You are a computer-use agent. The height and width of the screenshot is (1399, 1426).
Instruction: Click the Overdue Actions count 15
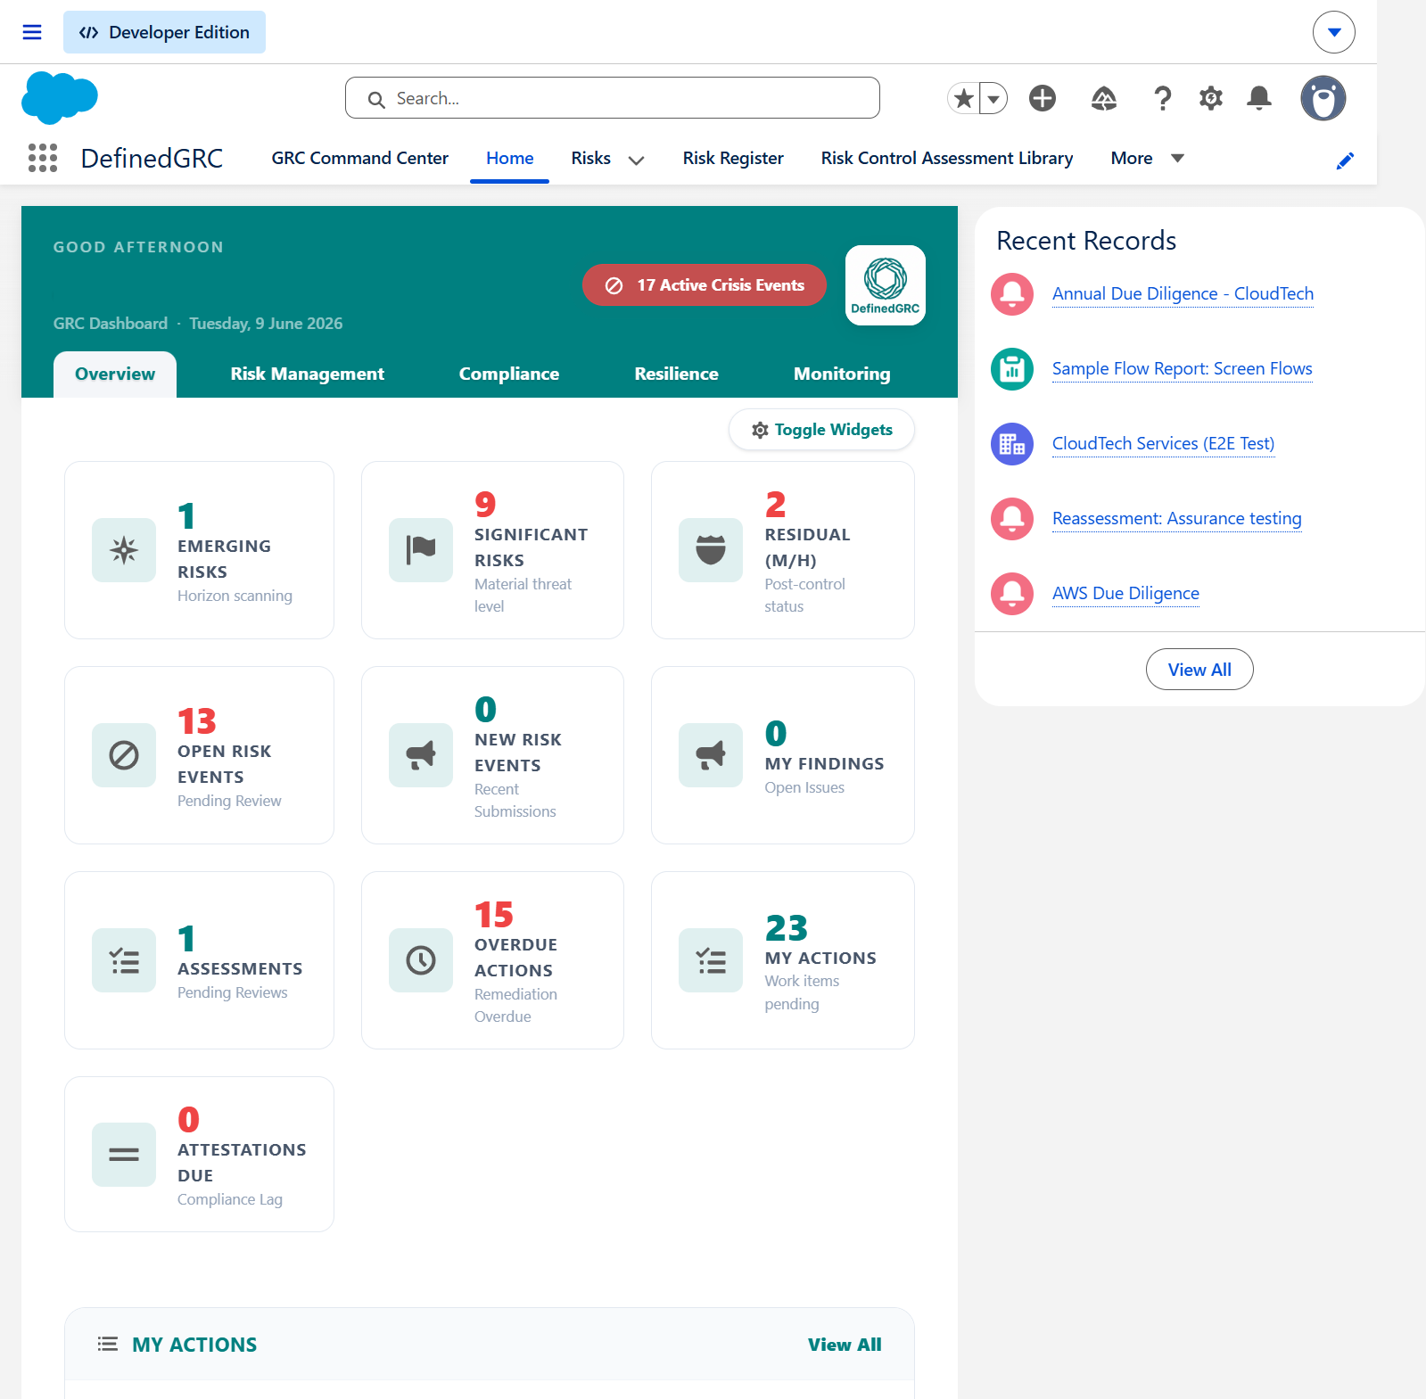coord(494,914)
